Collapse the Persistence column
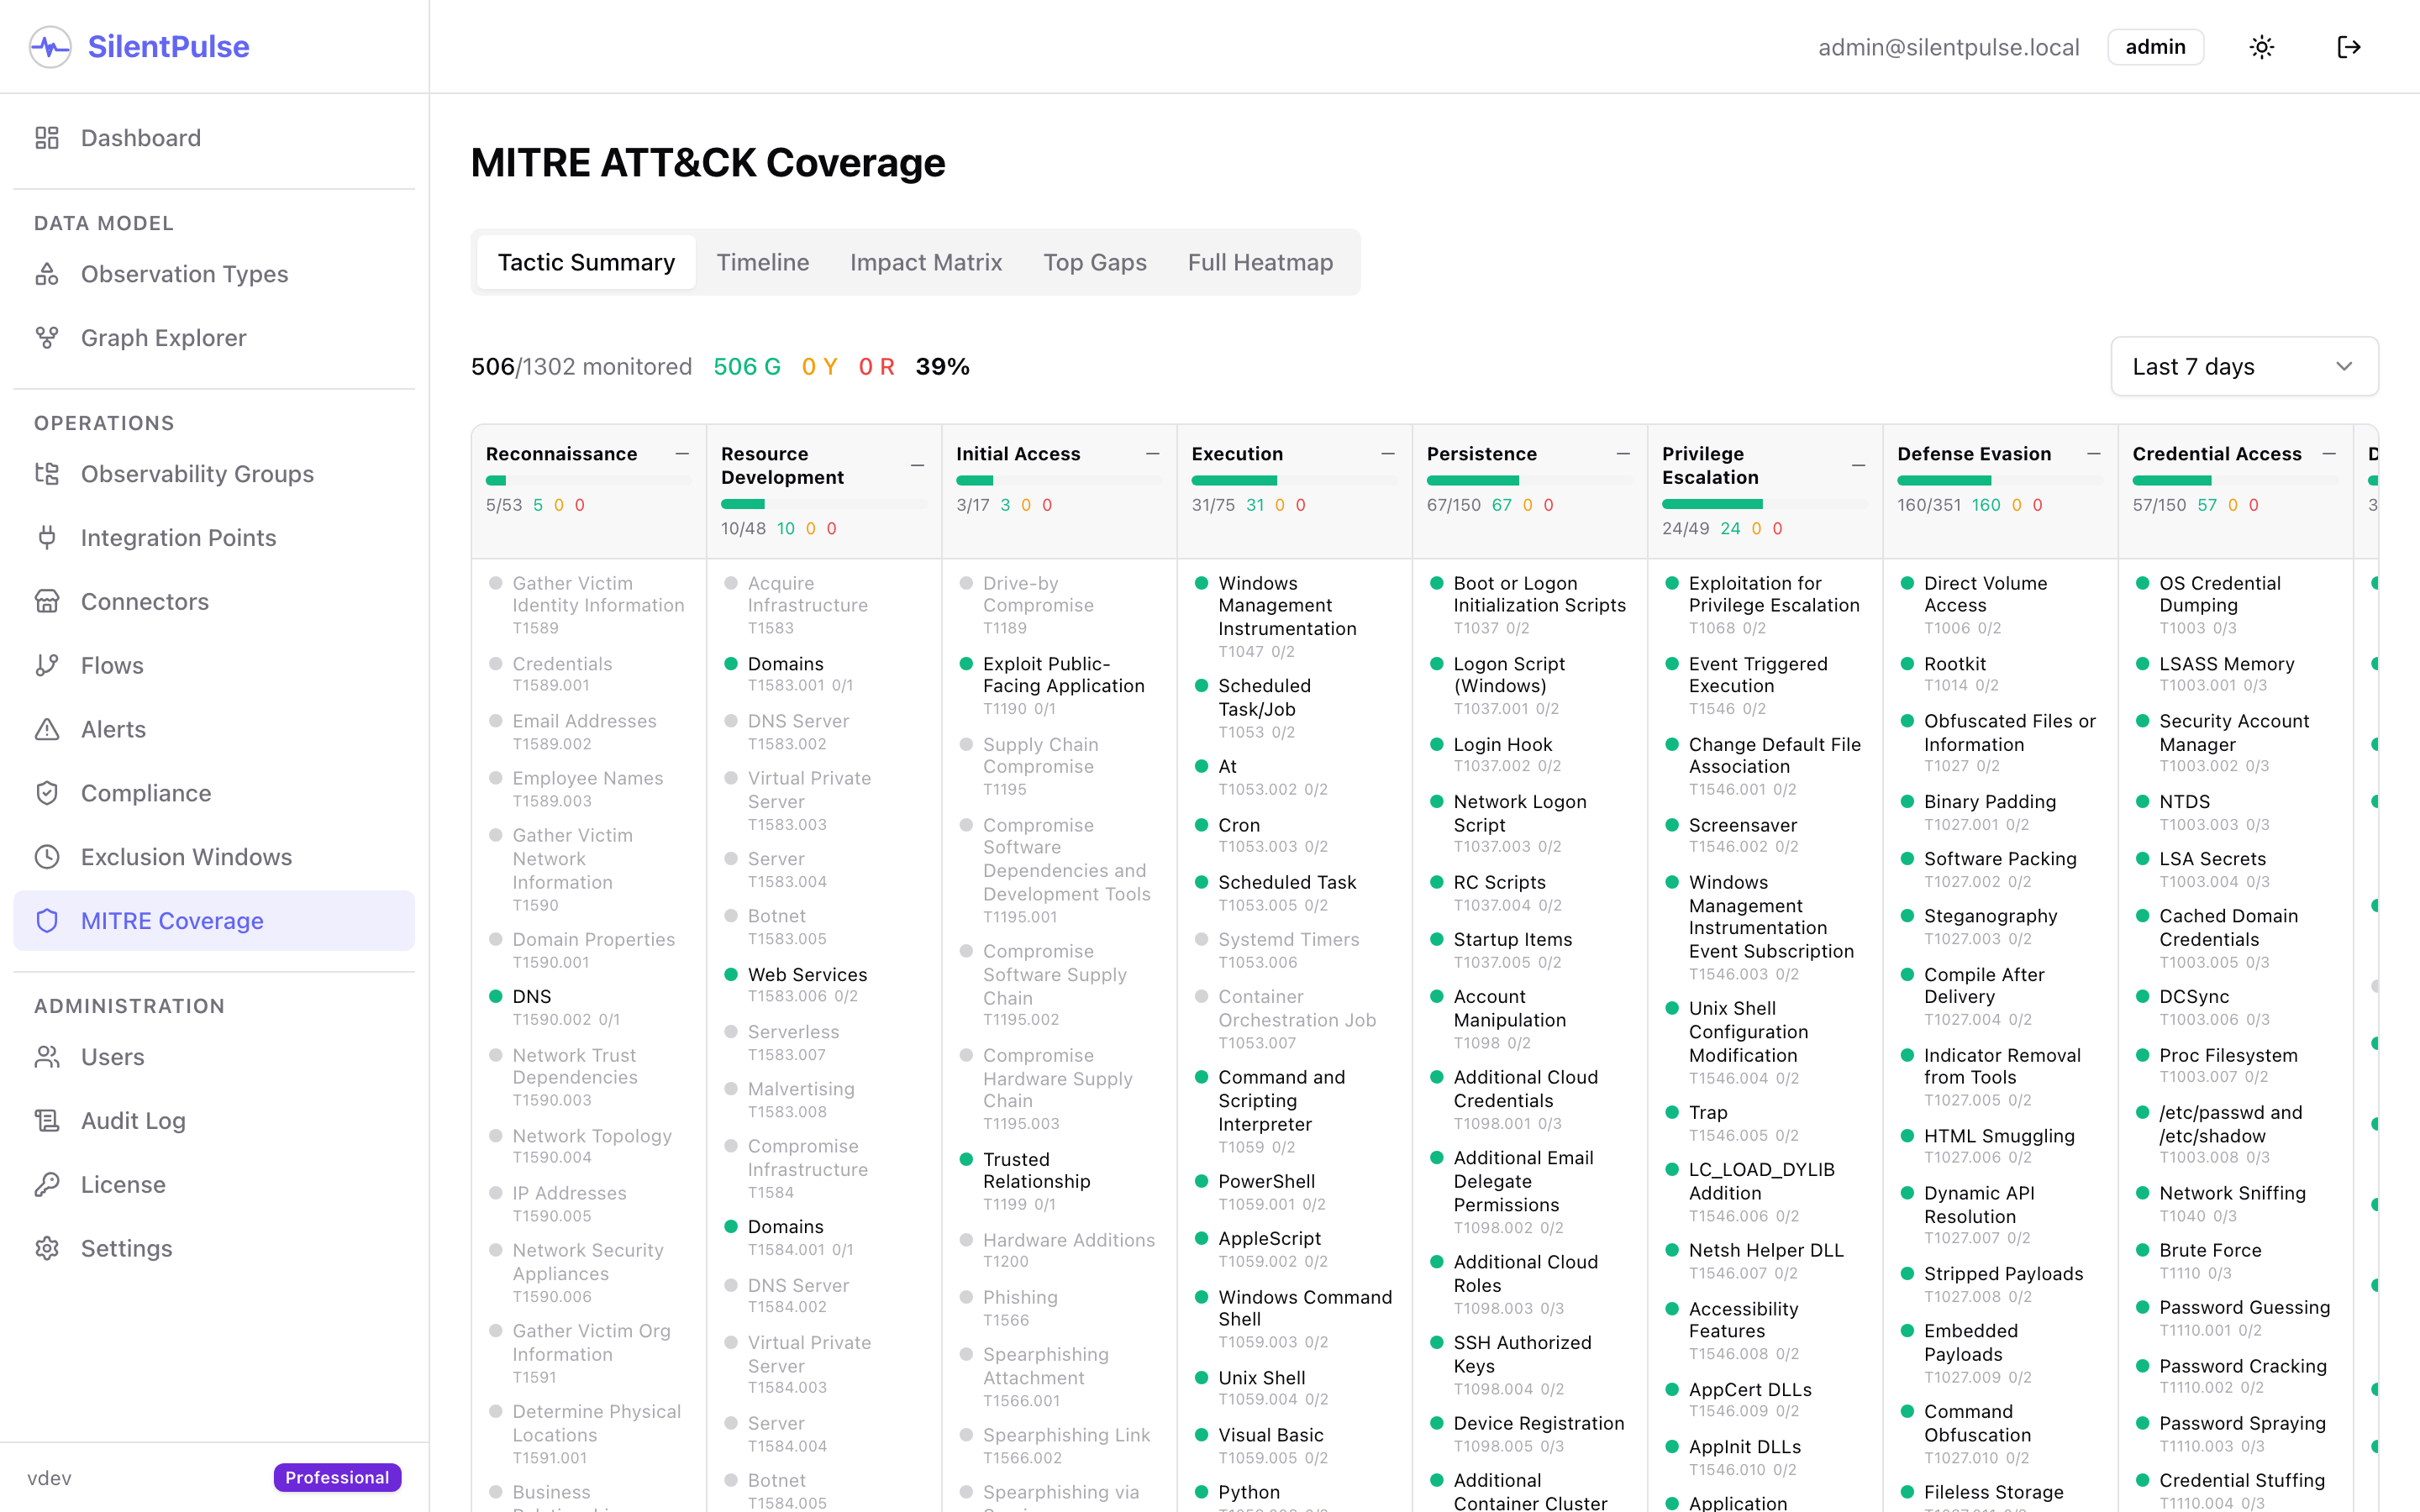 (x=1623, y=454)
